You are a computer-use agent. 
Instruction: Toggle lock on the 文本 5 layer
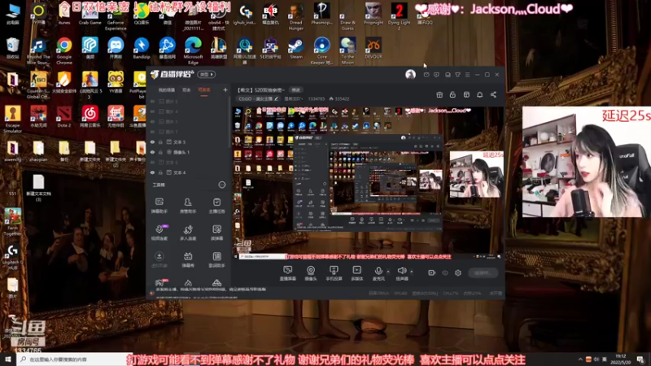[x=160, y=142]
